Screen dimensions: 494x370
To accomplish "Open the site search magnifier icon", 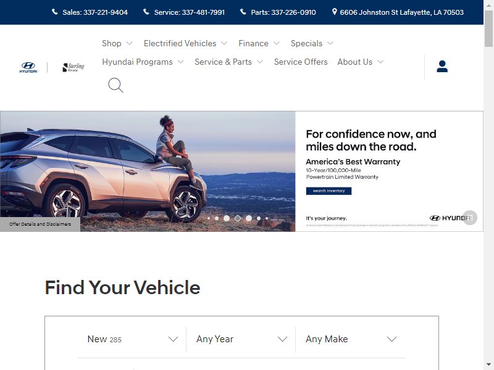I will (x=115, y=85).
